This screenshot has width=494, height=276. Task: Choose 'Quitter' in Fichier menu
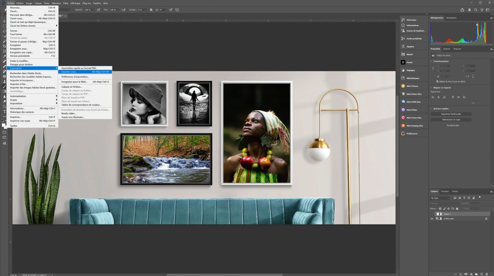(33, 126)
